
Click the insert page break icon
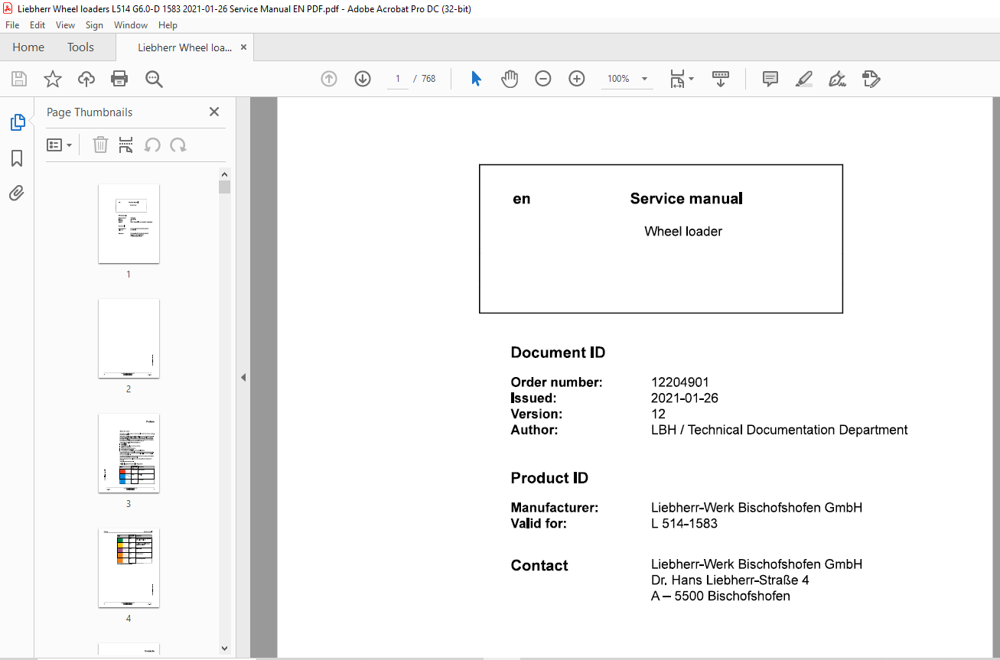tap(126, 145)
